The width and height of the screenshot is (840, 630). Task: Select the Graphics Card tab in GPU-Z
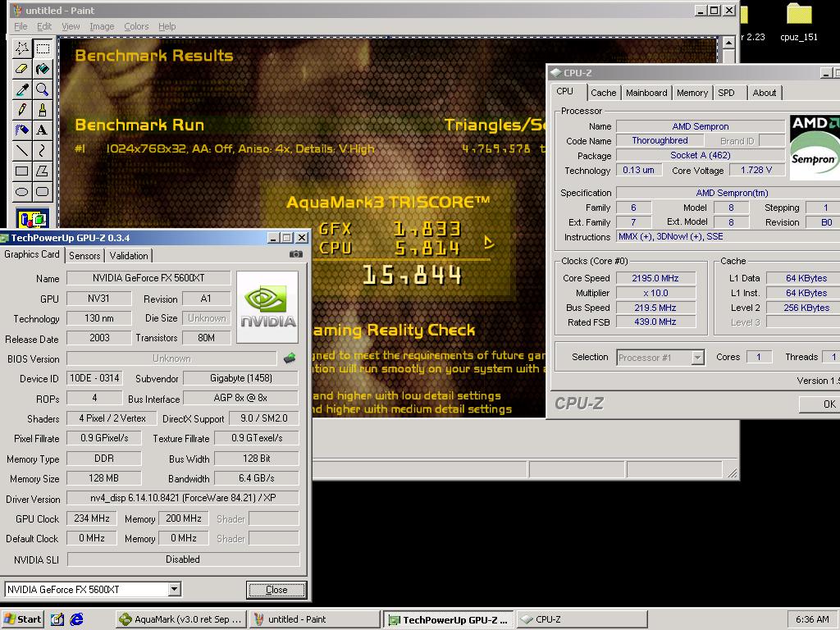pyautogui.click(x=32, y=254)
